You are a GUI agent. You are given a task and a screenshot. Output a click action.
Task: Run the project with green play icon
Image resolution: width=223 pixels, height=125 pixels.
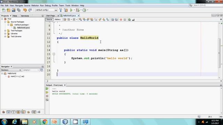point(71,10)
